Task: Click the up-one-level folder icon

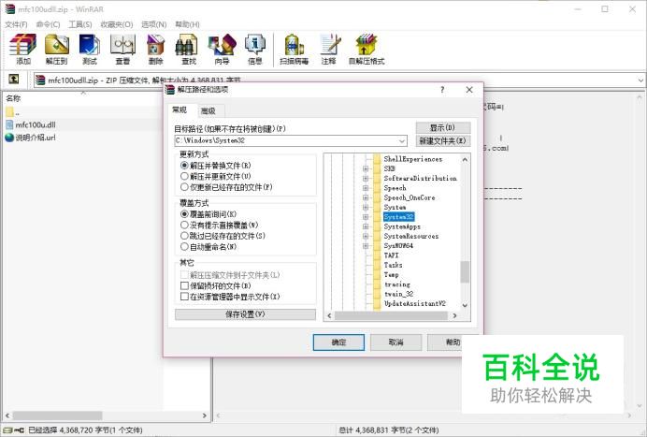Action: [x=14, y=79]
